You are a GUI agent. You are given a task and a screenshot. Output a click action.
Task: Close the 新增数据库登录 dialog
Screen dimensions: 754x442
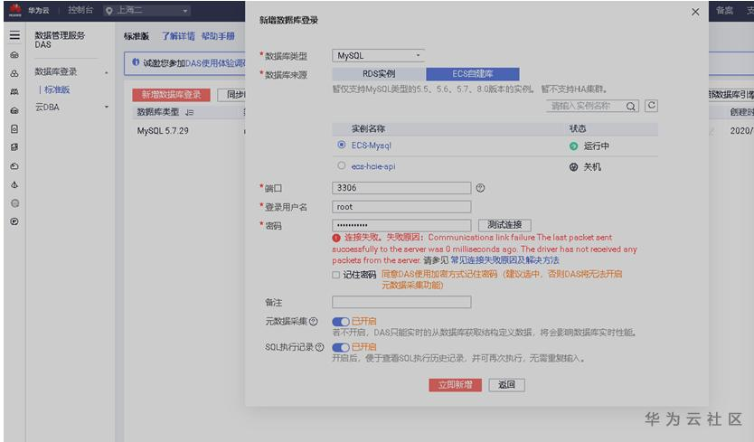click(695, 12)
